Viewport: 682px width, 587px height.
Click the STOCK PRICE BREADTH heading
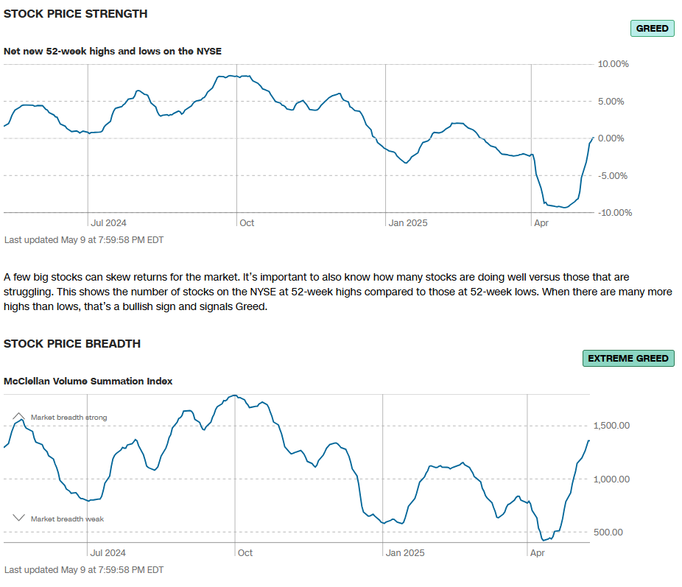tap(72, 344)
